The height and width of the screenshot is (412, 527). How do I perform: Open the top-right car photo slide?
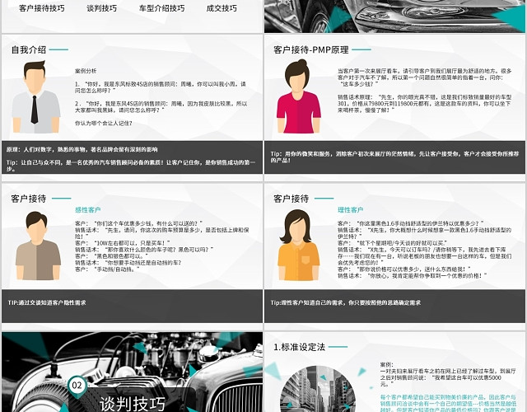(x=394, y=16)
